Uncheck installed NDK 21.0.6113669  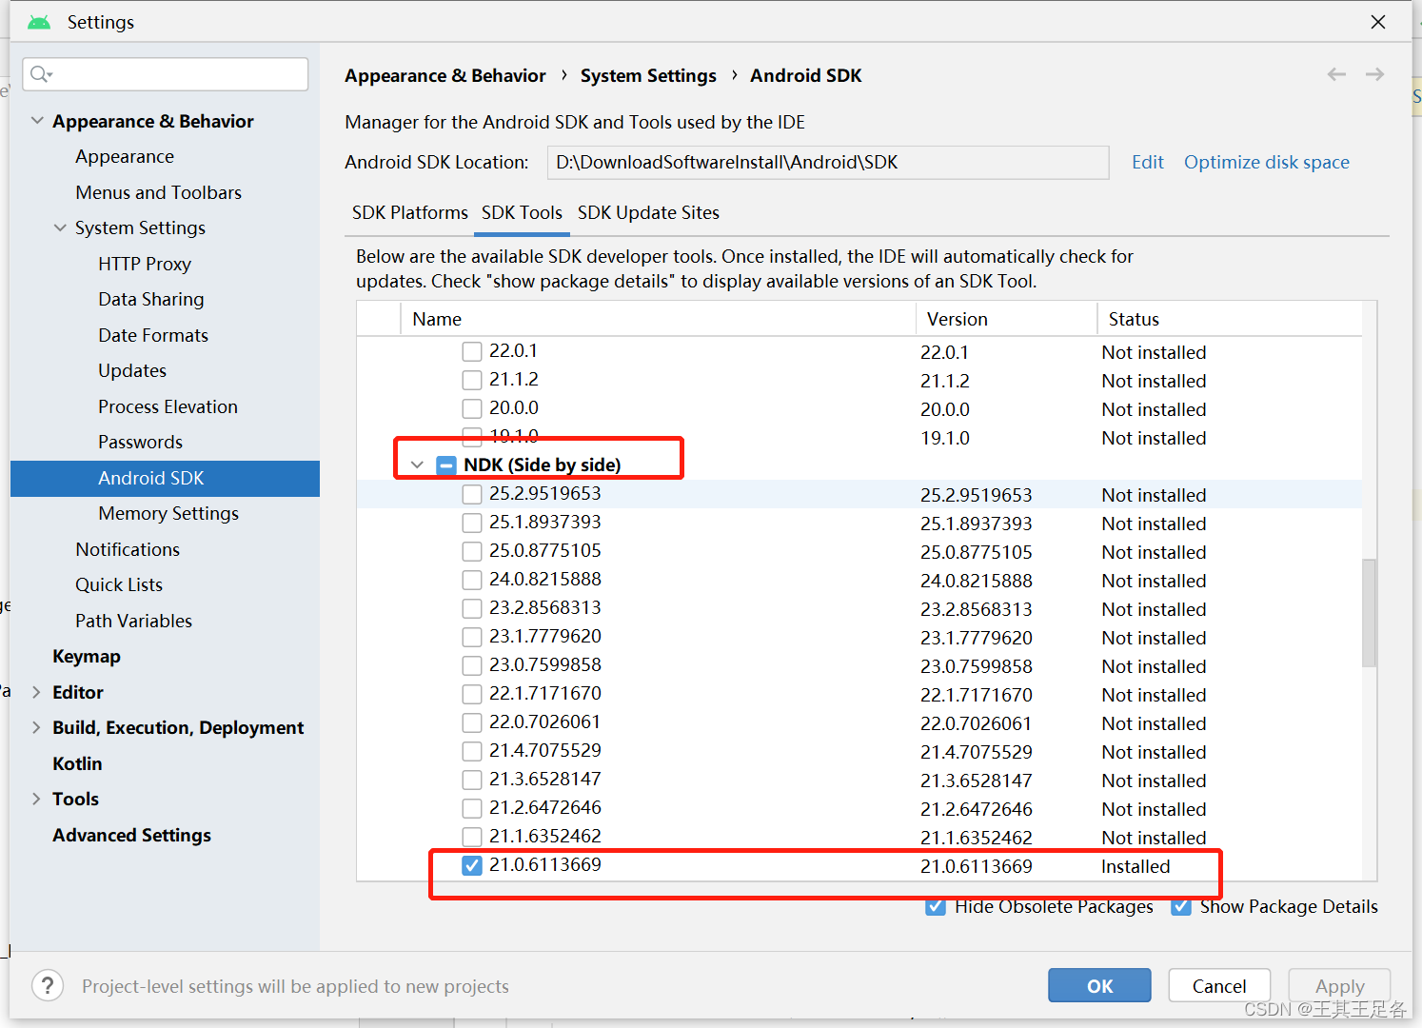click(x=472, y=865)
